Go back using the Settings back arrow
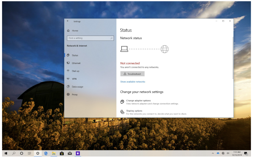 tap(68, 21)
